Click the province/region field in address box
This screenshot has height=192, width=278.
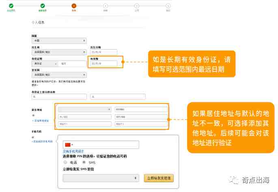click(84, 117)
